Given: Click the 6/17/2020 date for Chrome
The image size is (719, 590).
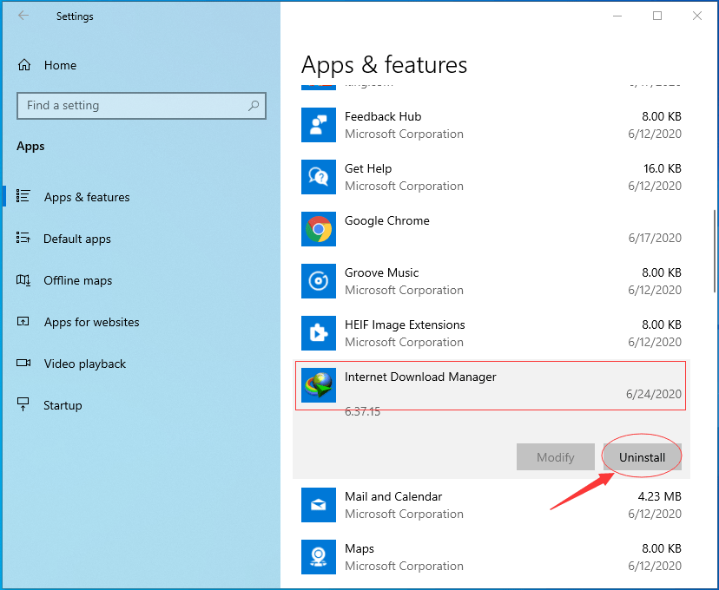Looking at the screenshot, I should pyautogui.click(x=655, y=238).
